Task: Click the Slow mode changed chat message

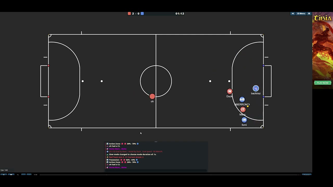Action: point(133,154)
